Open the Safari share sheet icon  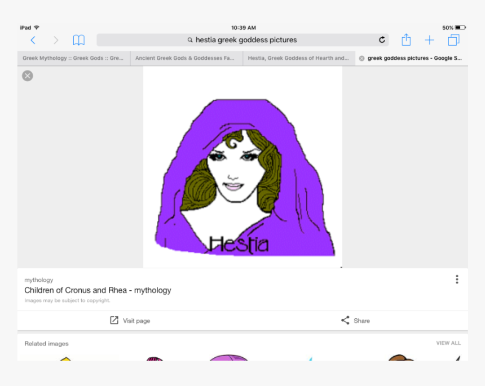pos(406,40)
